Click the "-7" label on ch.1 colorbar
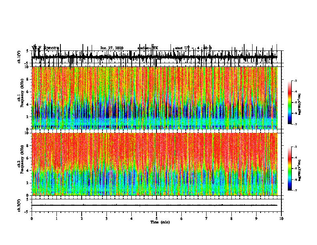 point(295,124)
